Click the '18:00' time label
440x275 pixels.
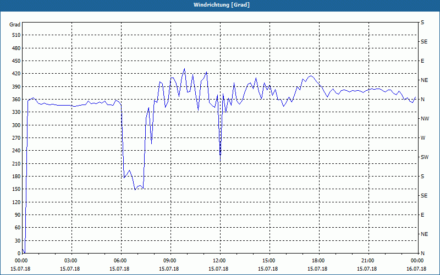(x=318, y=261)
